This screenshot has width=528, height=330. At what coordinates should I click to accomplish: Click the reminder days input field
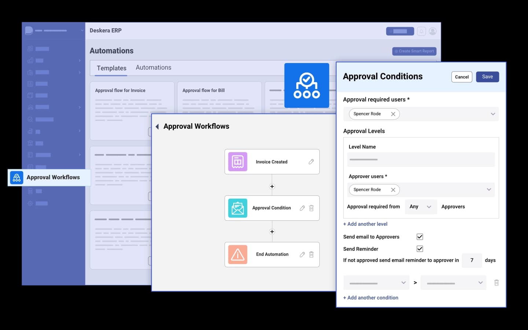472,260
